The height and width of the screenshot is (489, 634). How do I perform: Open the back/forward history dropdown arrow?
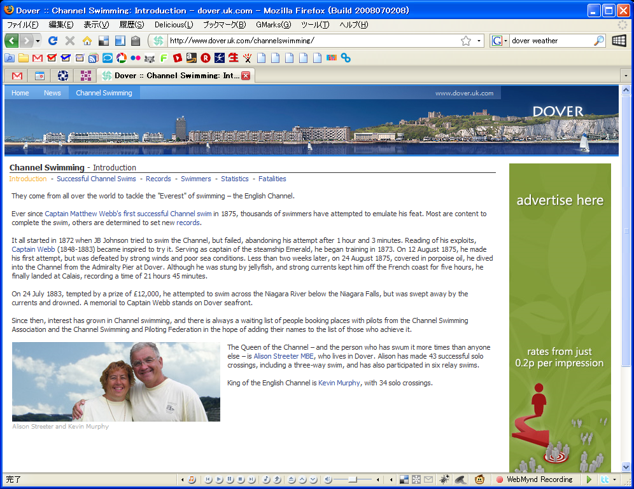click(38, 41)
